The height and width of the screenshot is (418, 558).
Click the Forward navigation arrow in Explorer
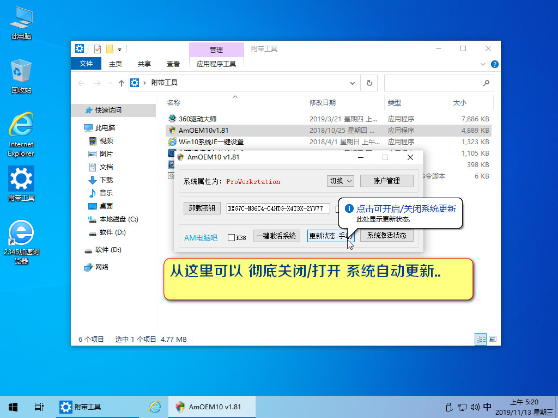97,83
